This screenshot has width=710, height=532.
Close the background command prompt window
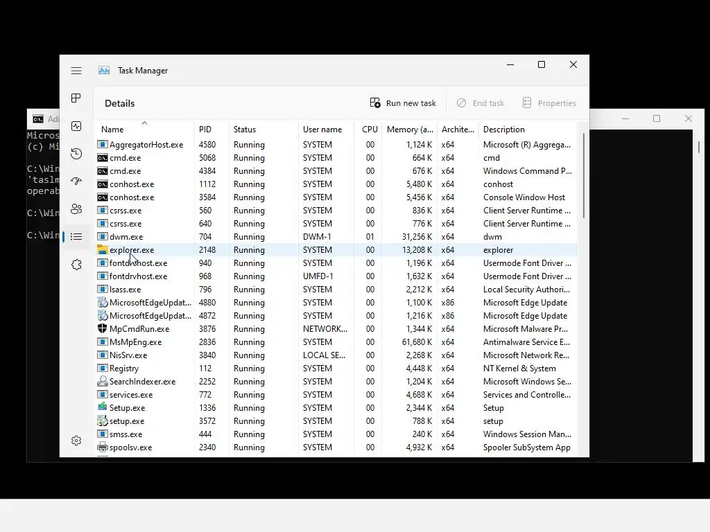689,118
